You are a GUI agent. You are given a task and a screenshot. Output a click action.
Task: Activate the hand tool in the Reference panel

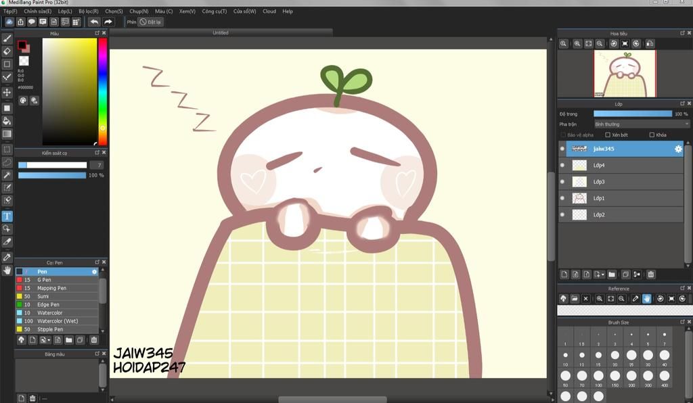pyautogui.click(x=646, y=299)
